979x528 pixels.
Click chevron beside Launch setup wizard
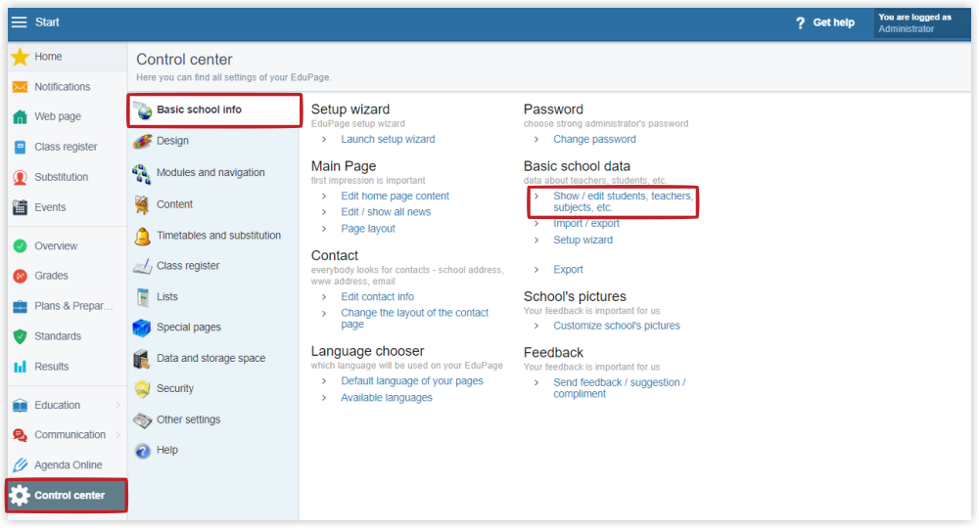(x=324, y=140)
